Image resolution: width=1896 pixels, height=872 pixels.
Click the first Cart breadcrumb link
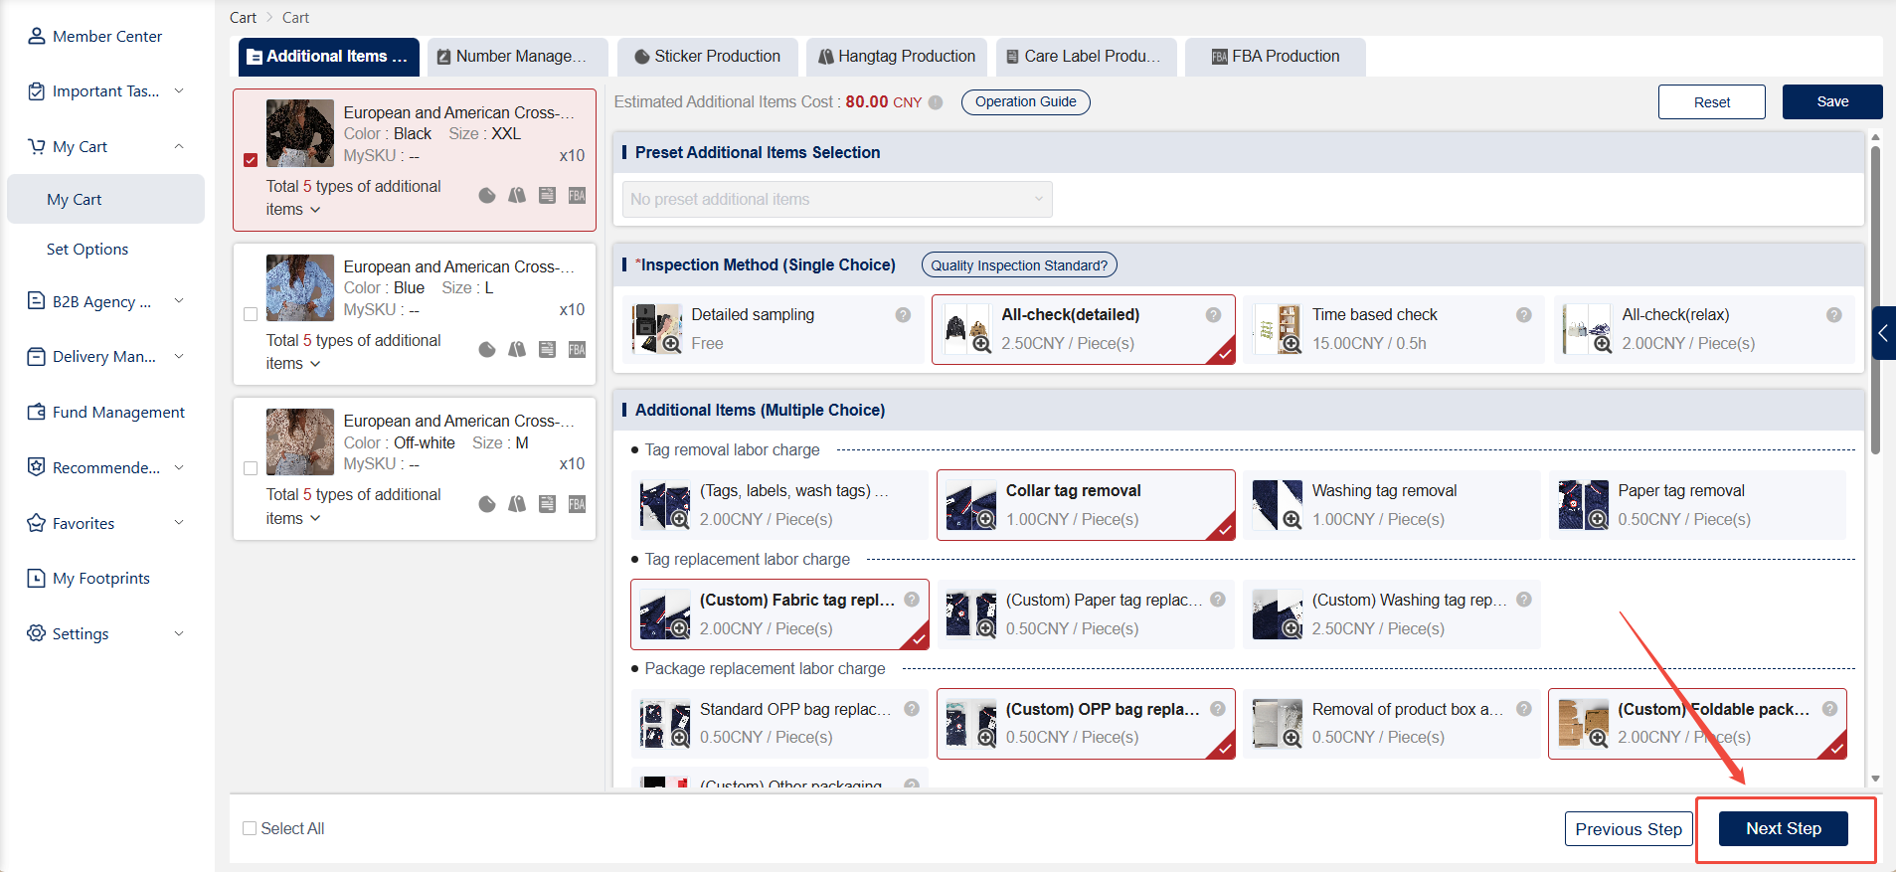pyautogui.click(x=243, y=18)
